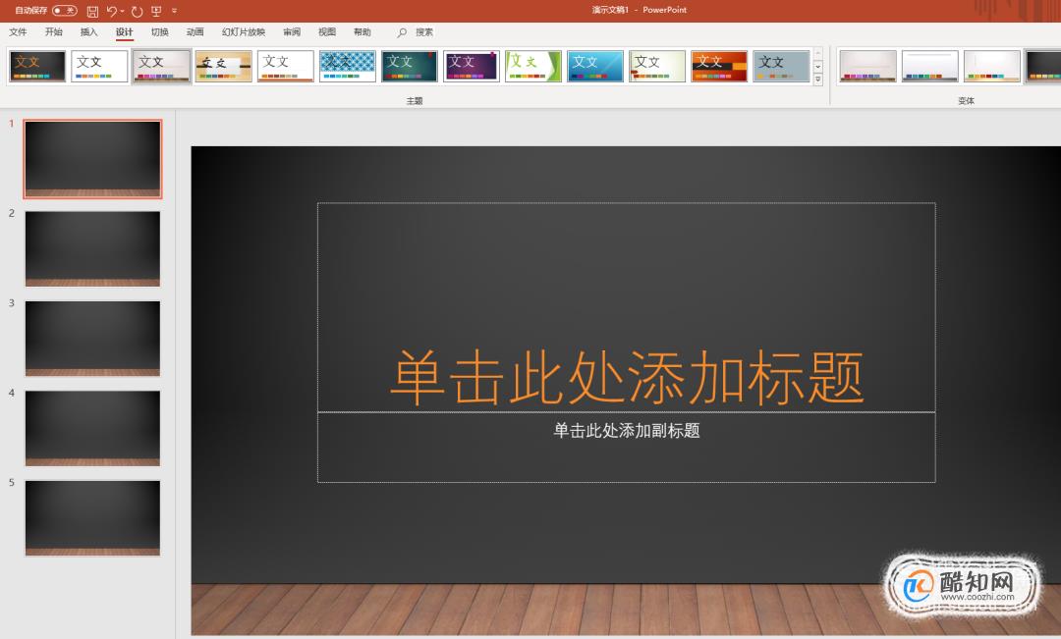Image resolution: width=1061 pixels, height=639 pixels.
Task: Apply the plain white Office theme
Action: click(x=99, y=67)
